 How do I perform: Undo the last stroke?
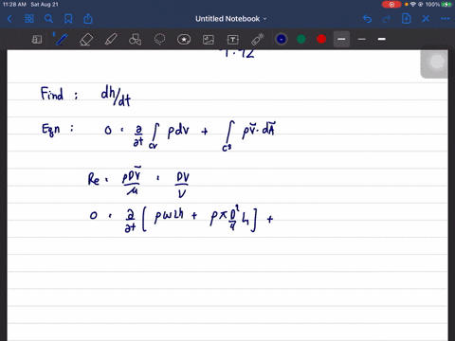[x=367, y=19]
